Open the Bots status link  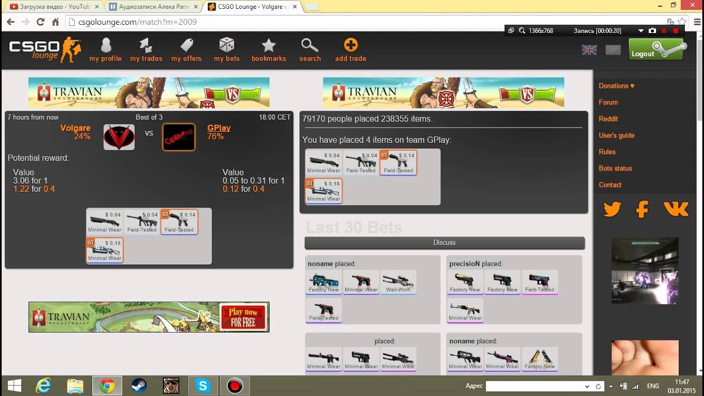coord(615,168)
